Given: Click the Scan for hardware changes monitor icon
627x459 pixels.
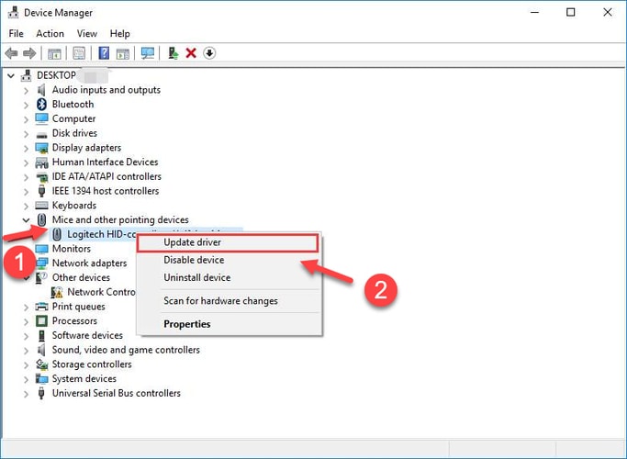Looking at the screenshot, I should tap(148, 53).
